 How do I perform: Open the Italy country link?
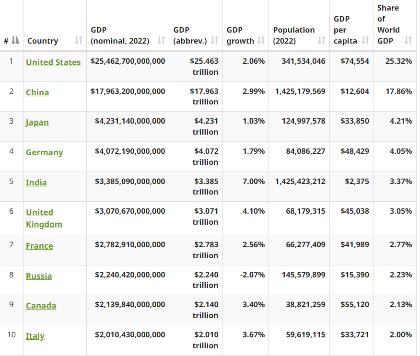point(35,336)
